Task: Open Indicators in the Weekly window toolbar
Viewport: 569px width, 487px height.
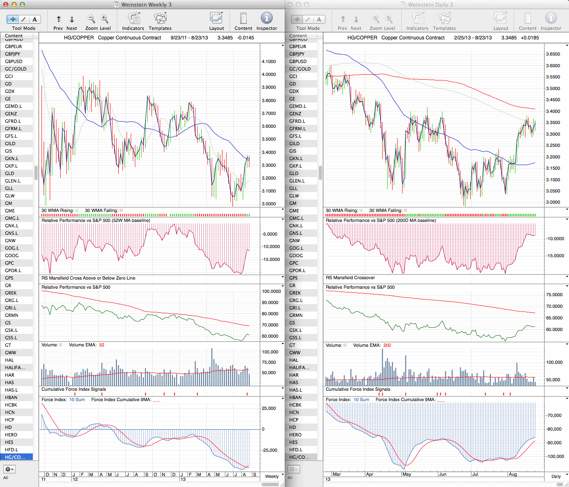Action: (133, 19)
